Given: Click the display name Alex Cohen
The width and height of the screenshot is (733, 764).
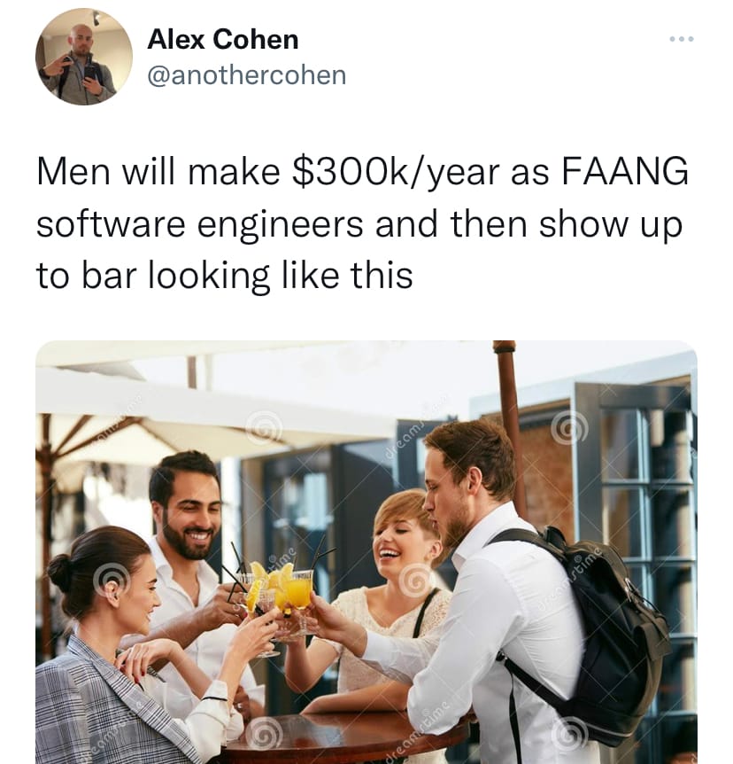Looking at the screenshot, I should (x=222, y=39).
